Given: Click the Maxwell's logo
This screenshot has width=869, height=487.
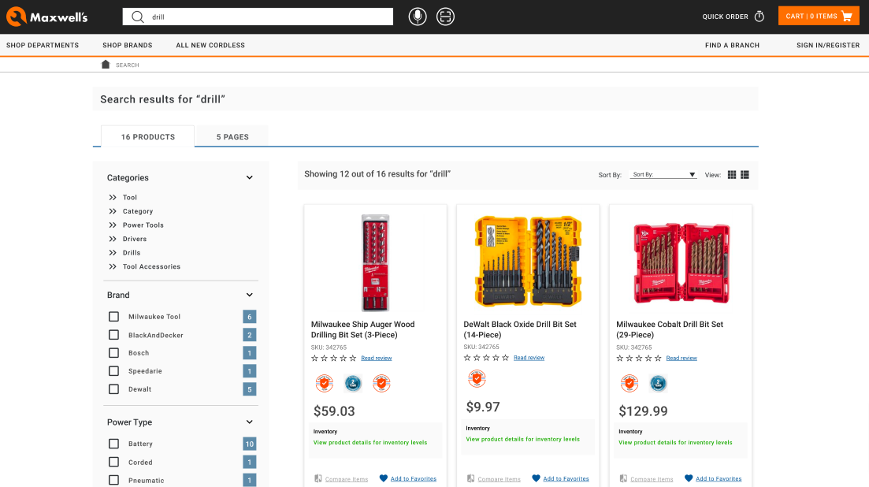Looking at the screenshot, I should pos(47,17).
